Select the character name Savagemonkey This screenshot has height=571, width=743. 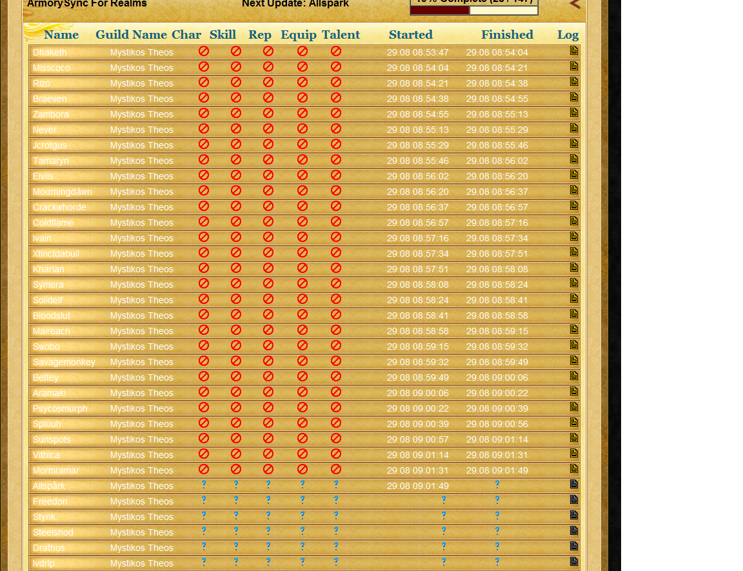click(x=64, y=362)
